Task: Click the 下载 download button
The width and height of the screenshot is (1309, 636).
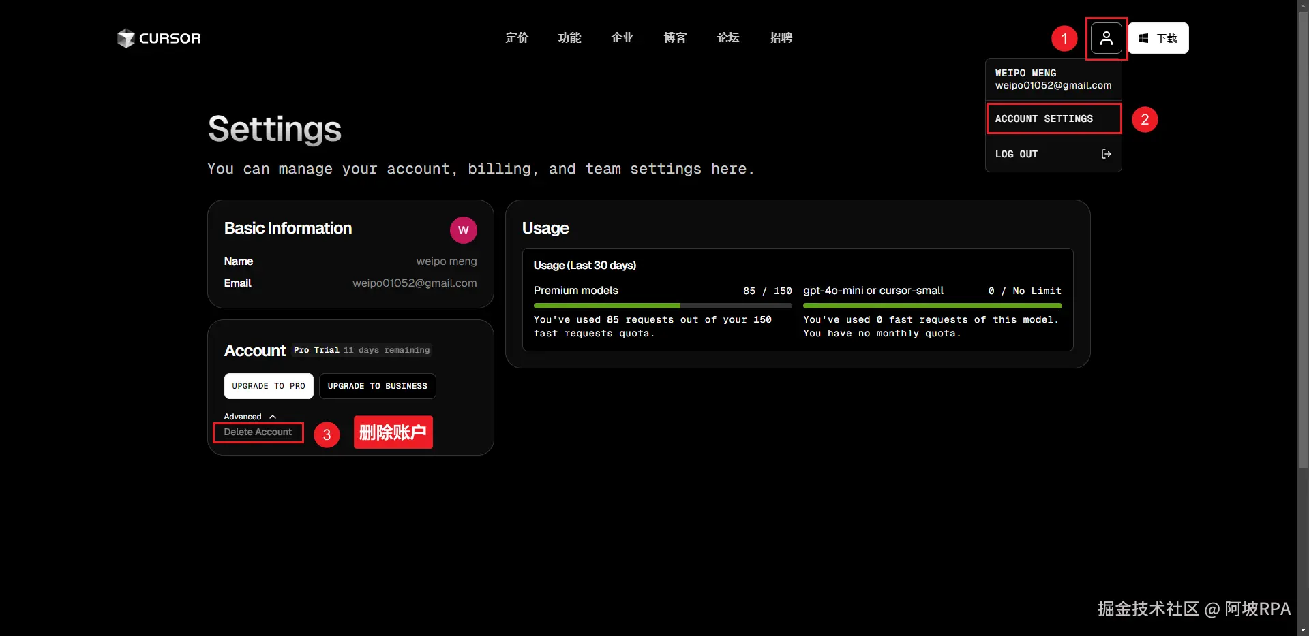Action: pos(1158,38)
